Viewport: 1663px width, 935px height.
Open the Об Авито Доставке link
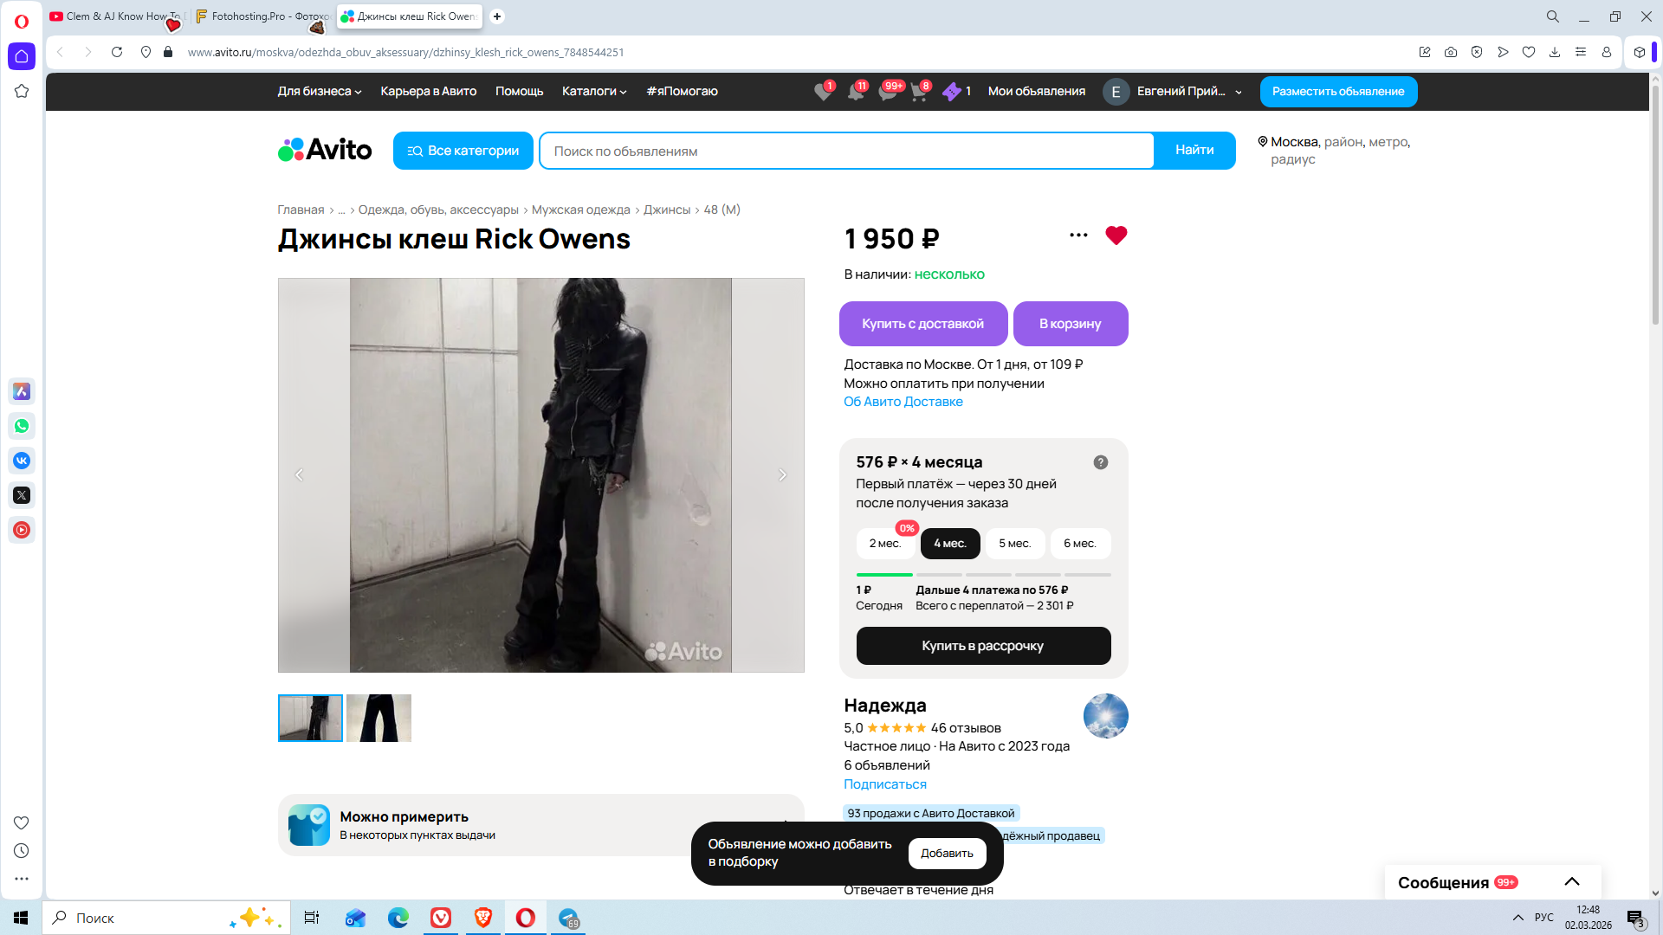pos(903,402)
